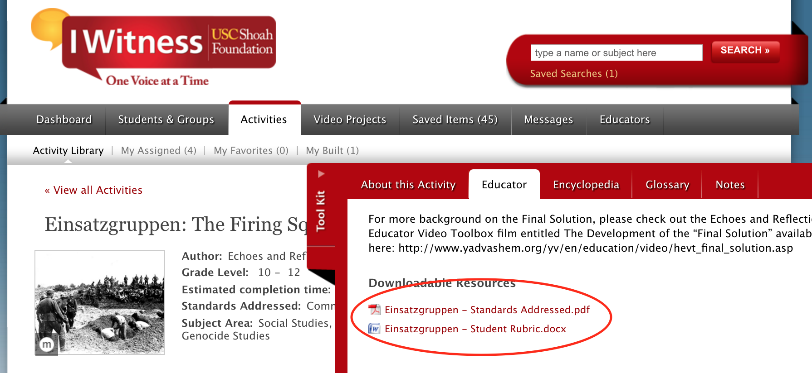The height and width of the screenshot is (373, 812).
Task: Select the 'Genocide Studies' text
Action: [226, 336]
